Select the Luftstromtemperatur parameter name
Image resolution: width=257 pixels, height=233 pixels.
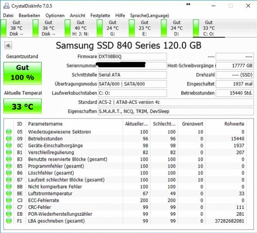coord(50,193)
